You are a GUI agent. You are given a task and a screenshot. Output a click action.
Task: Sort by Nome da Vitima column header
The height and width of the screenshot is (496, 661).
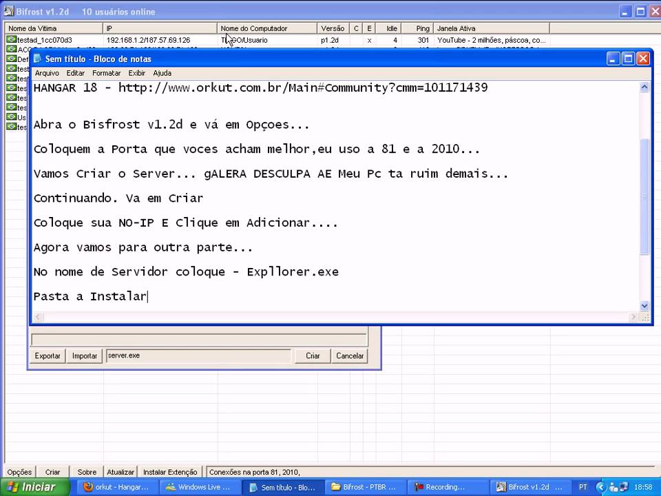(x=54, y=28)
